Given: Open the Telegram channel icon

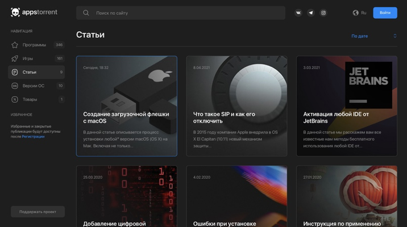Looking at the screenshot, I should click(311, 12).
